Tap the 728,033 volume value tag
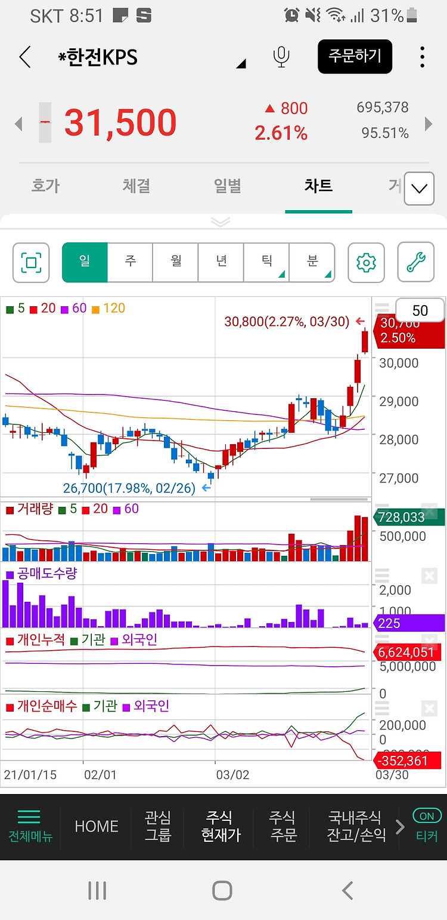 point(409,517)
